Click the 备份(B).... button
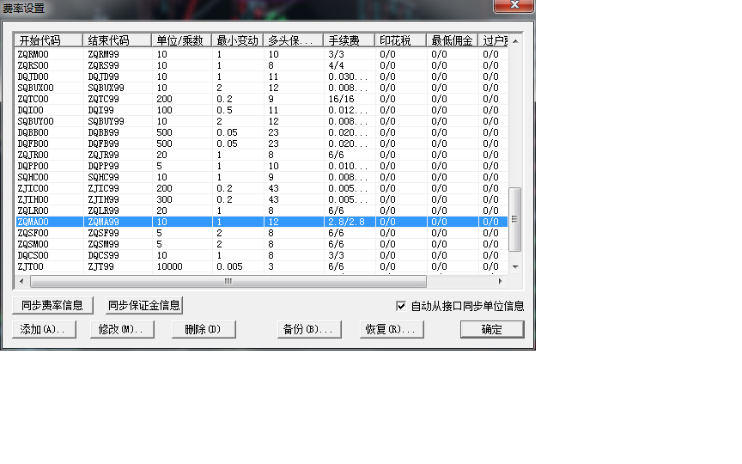The image size is (742, 464). click(x=307, y=329)
